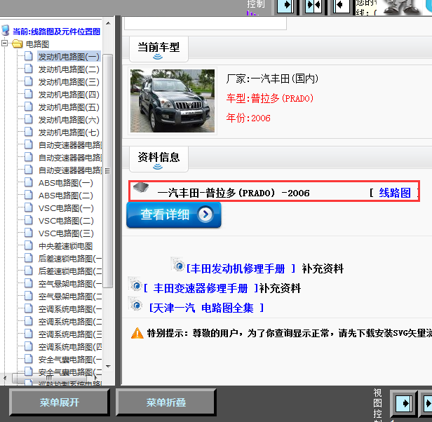Select the 当前车型 tab

pyautogui.click(x=158, y=49)
